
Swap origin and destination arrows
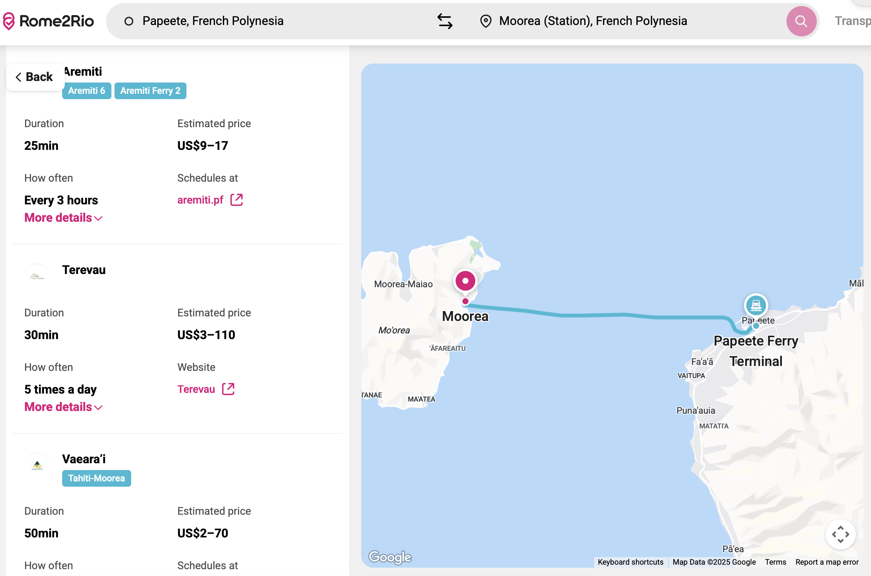tap(445, 21)
